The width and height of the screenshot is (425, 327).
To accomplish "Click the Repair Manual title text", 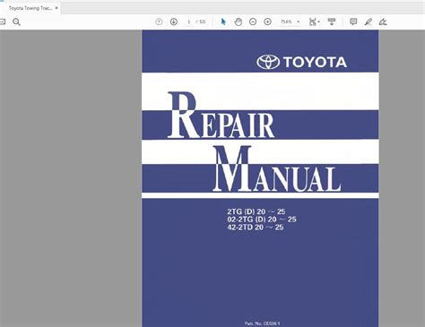I will pyautogui.click(x=255, y=142).
